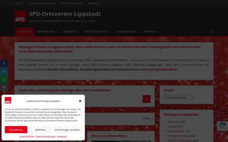The height and width of the screenshot is (142, 228).
Task: Open the Allgemein category link
Action: (174, 122)
